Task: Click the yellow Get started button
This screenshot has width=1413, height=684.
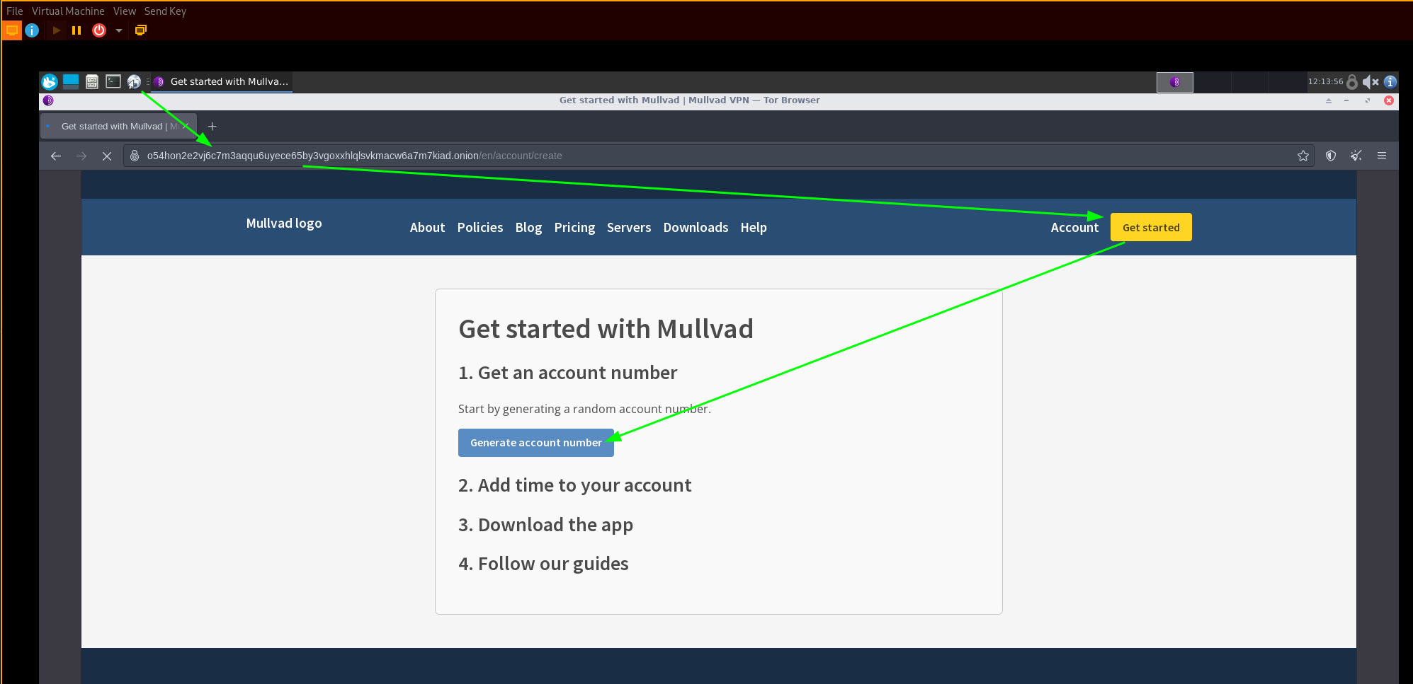Action: [1151, 227]
